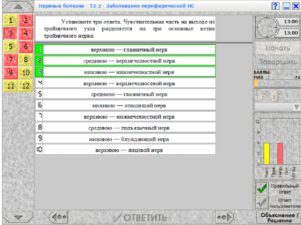Go to previous question arrow
Image resolution: width=301 pixels, height=225 pixels.
[59, 217]
